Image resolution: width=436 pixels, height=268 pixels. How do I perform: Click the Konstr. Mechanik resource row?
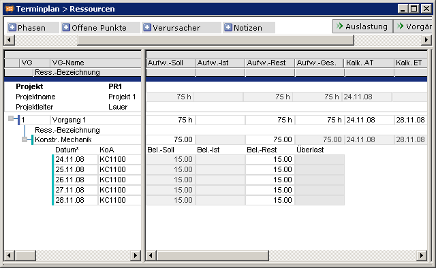click(x=87, y=139)
